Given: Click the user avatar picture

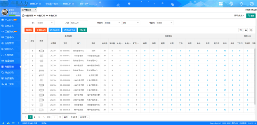Looking at the screenshot, I should [5, 12].
